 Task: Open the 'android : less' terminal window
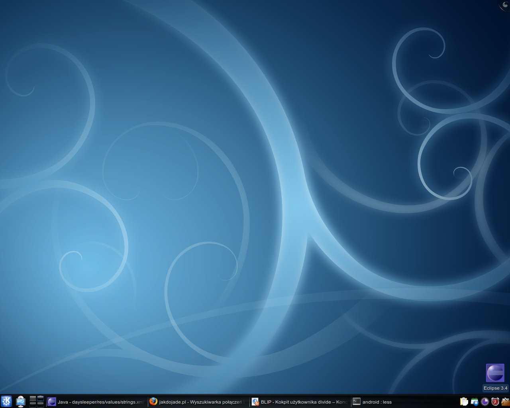coord(372,402)
